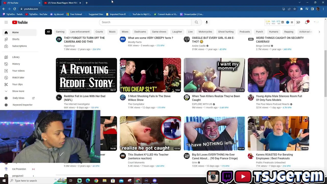Open a new browser tab
This screenshot has width=327, height=184.
point(87,3)
